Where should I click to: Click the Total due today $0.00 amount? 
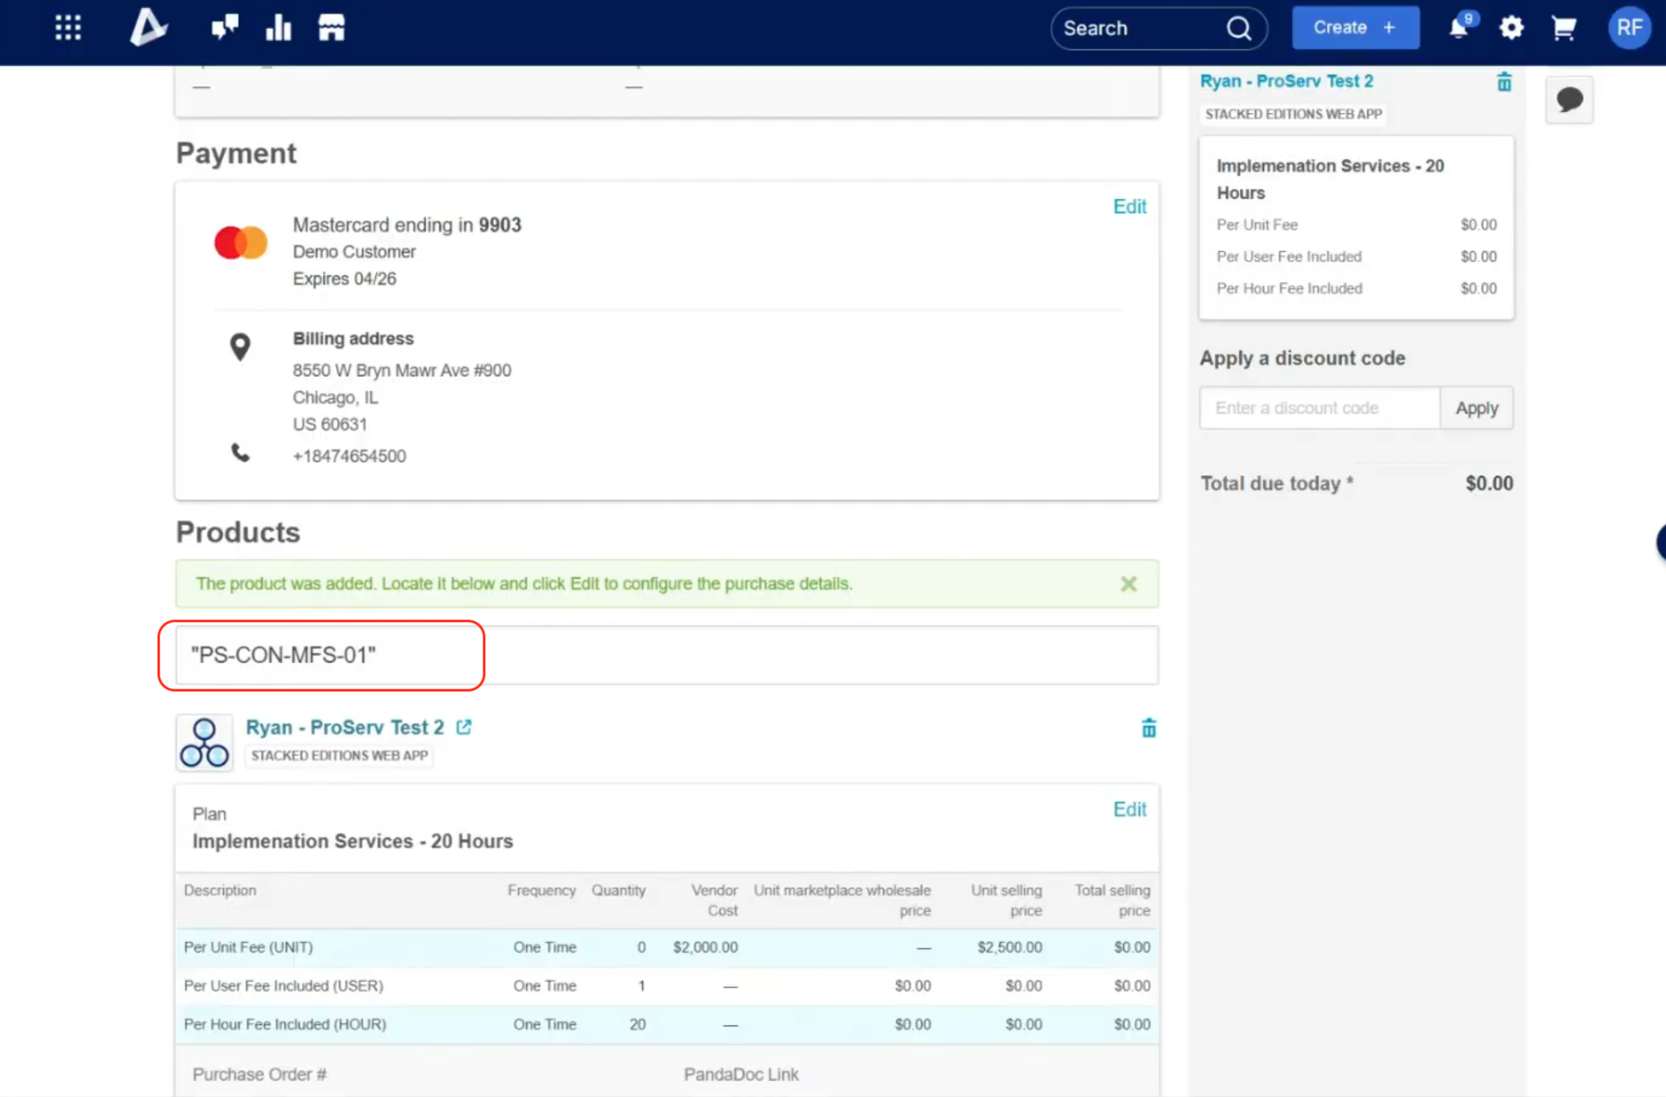1489,483
